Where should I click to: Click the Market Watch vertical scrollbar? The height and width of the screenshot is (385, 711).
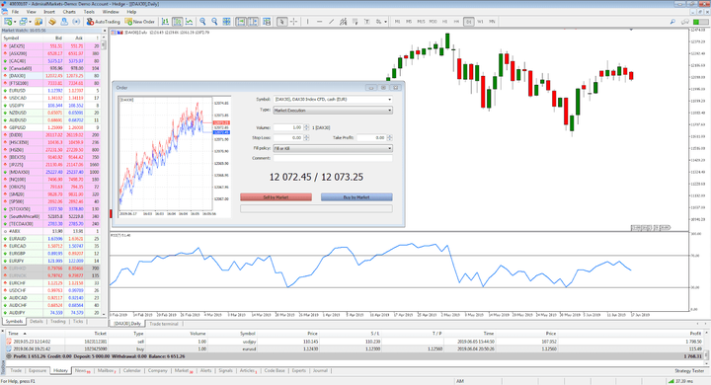(104, 179)
